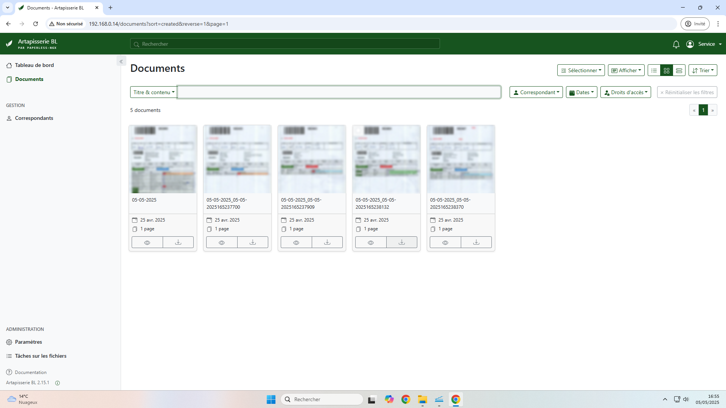The image size is (726, 408).
Task: Collapse the sidebar with the chevron icon
Action: (121, 61)
